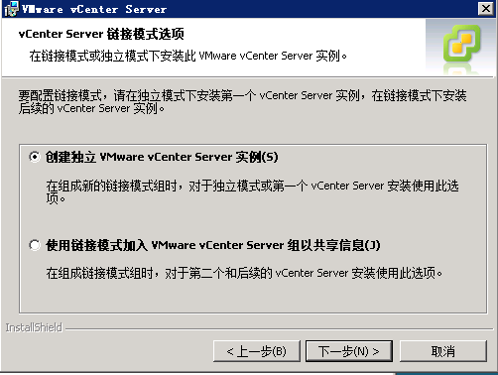
Task: Go back with the 上一步(B) button
Action: click(x=257, y=351)
